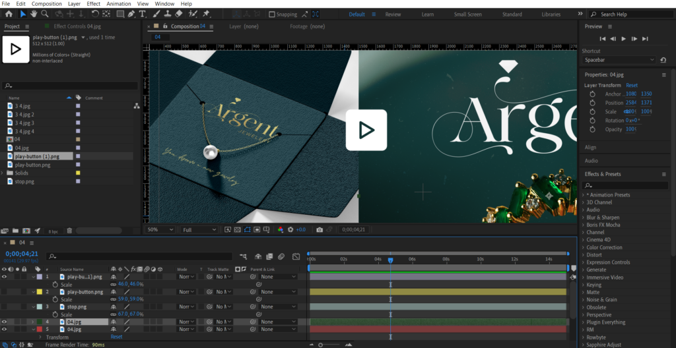
Task: Enable the Snapping checkbox
Action: 271,14
